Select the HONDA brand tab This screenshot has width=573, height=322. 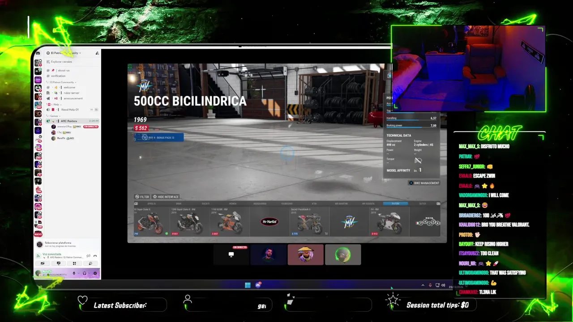[x=233, y=203]
